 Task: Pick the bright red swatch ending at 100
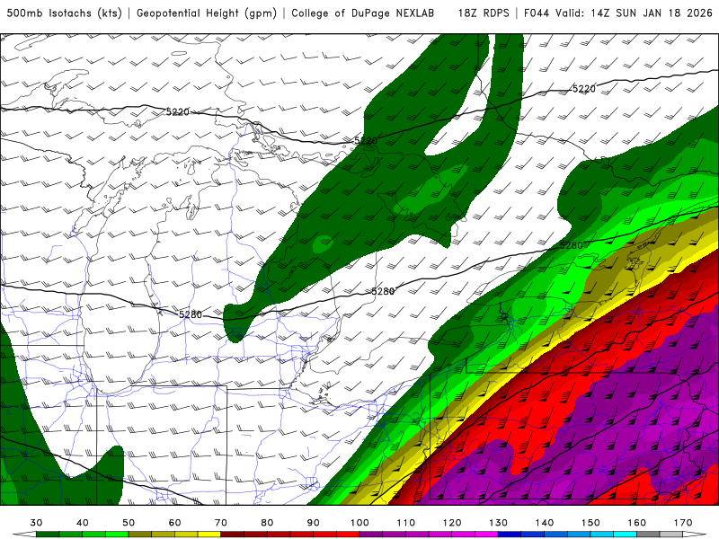point(348,535)
